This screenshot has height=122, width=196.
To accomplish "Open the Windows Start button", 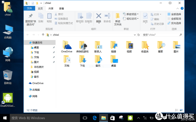I will pyautogui.click(x=5, y=118).
